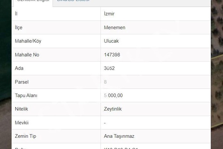The height and width of the screenshot is (149, 223).
Task: Click the Mevkii dash value
Action: pyautogui.click(x=105, y=123)
